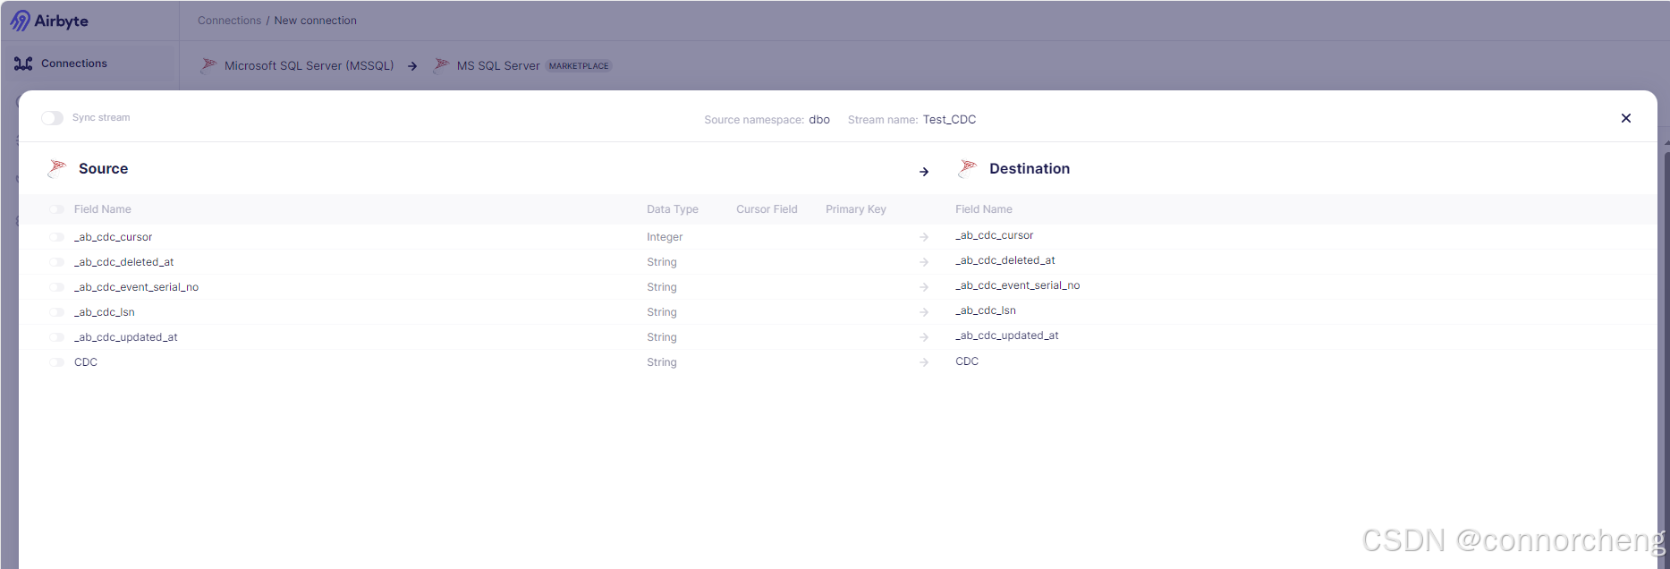Viewport: 1670px width, 569px height.
Task: Select source field CDC
Action: tap(86, 362)
